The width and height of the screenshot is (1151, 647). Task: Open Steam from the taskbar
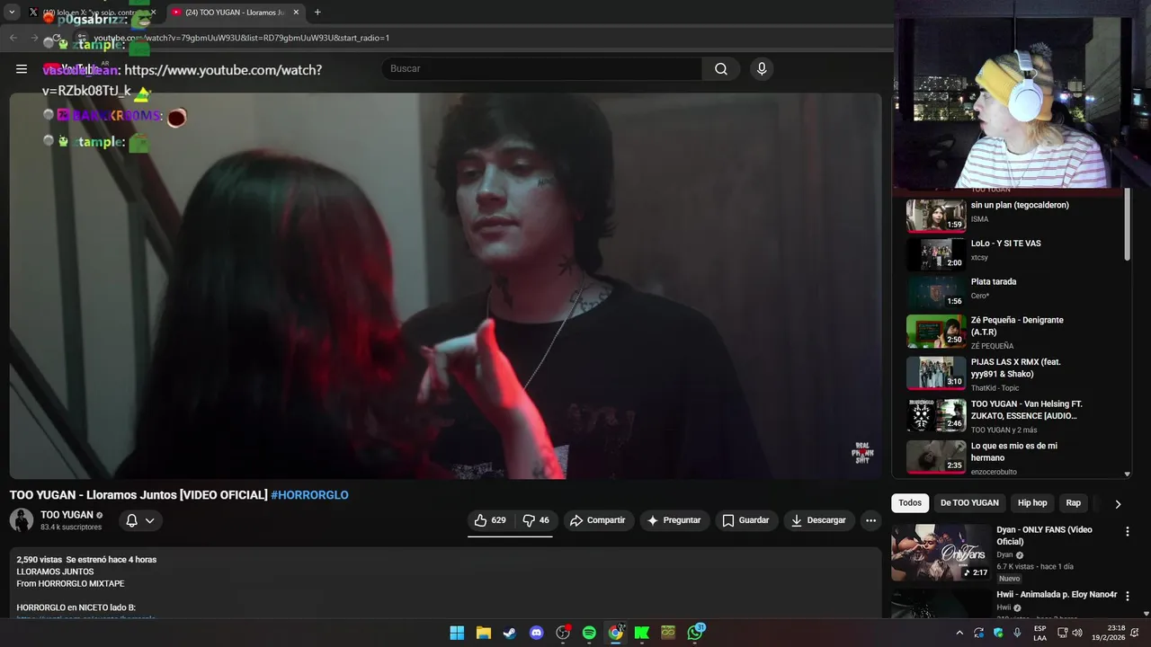pos(509,633)
